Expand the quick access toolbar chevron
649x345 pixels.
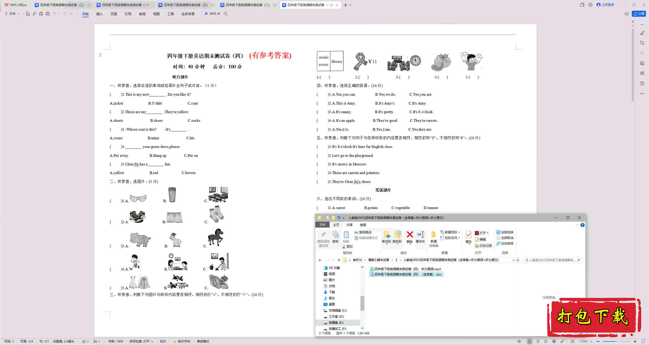pyautogui.click(x=71, y=14)
